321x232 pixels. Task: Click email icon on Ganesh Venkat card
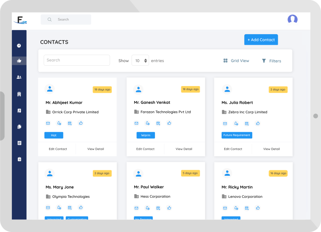tap(137, 123)
